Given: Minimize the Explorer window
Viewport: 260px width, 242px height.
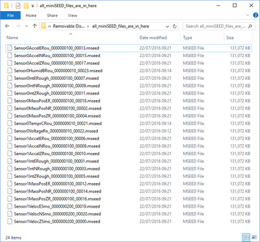Looking at the screenshot, I should [219, 5].
